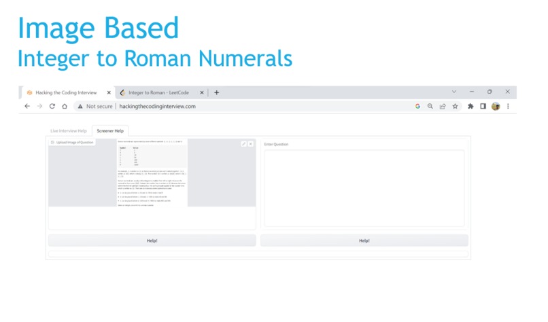
Task: Remove uploaded image with the X icon
Action: 251,144
